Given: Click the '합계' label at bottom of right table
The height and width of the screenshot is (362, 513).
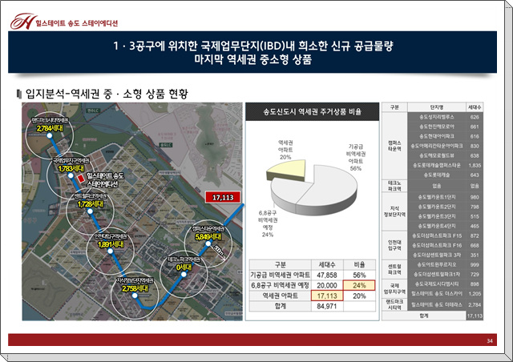Looking at the screenshot, I should (x=424, y=316).
